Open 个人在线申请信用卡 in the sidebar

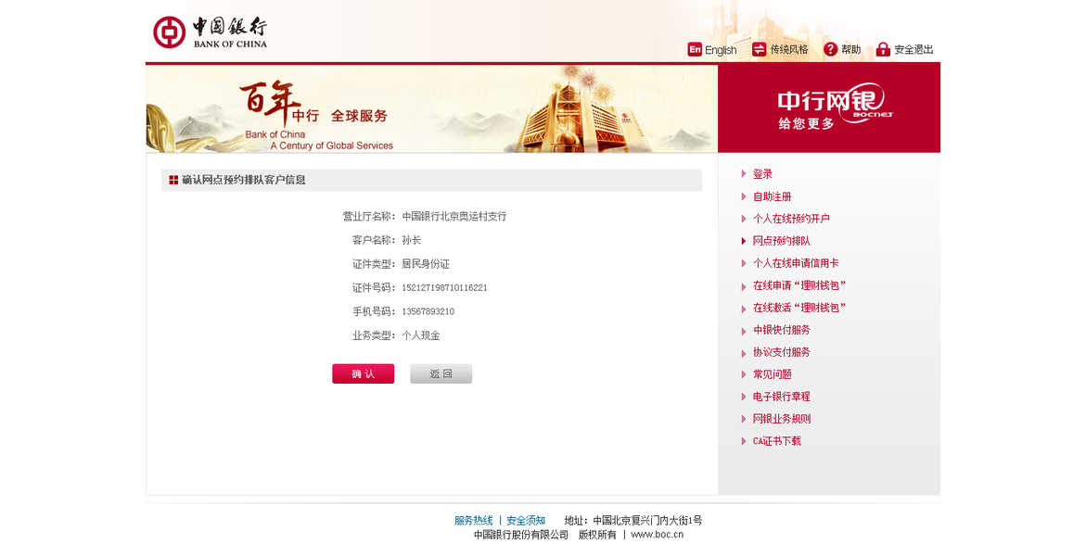pos(796,263)
